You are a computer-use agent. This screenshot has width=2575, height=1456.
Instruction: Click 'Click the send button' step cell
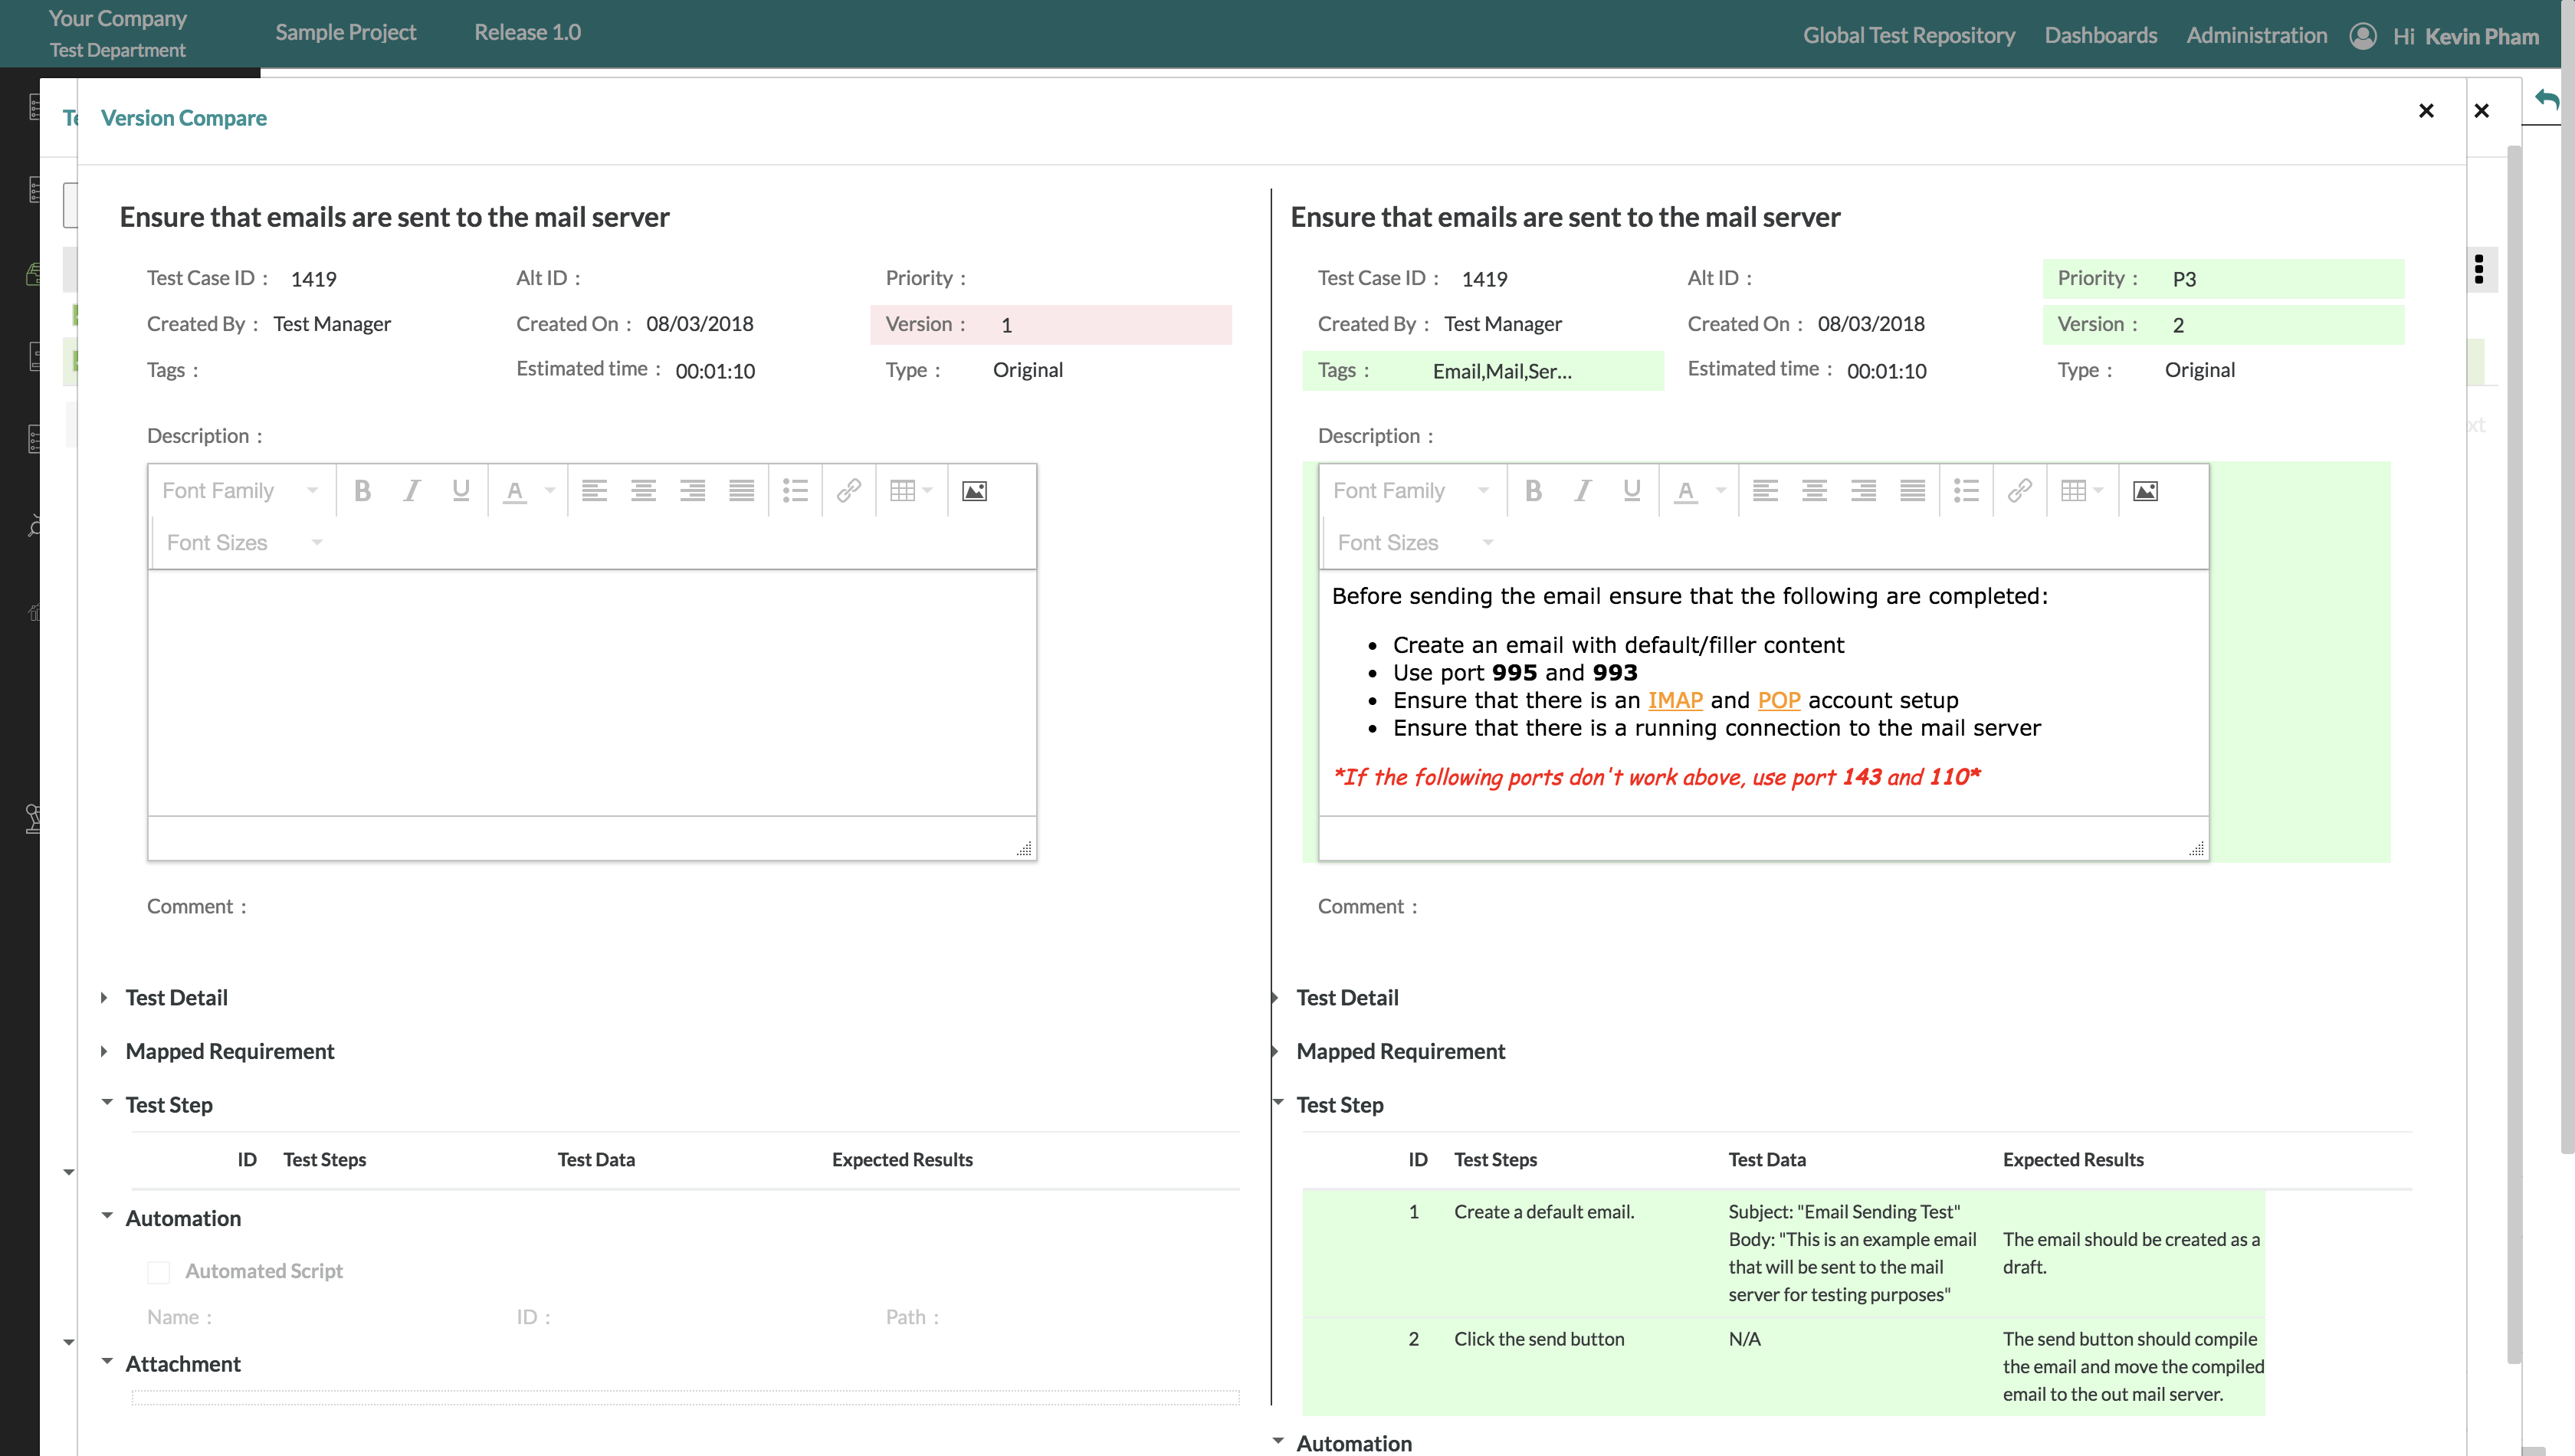1539,1339
